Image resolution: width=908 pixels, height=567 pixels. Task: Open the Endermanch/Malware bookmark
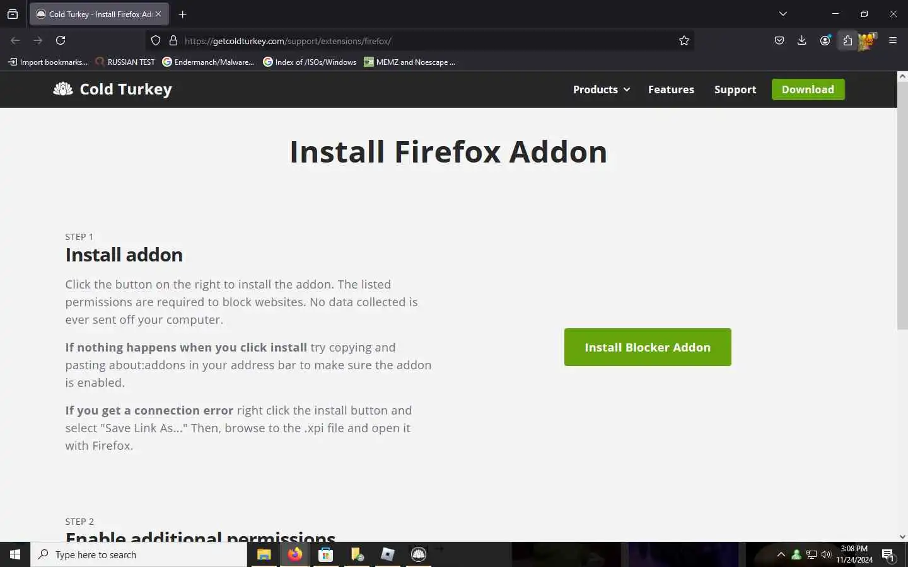tap(208, 62)
